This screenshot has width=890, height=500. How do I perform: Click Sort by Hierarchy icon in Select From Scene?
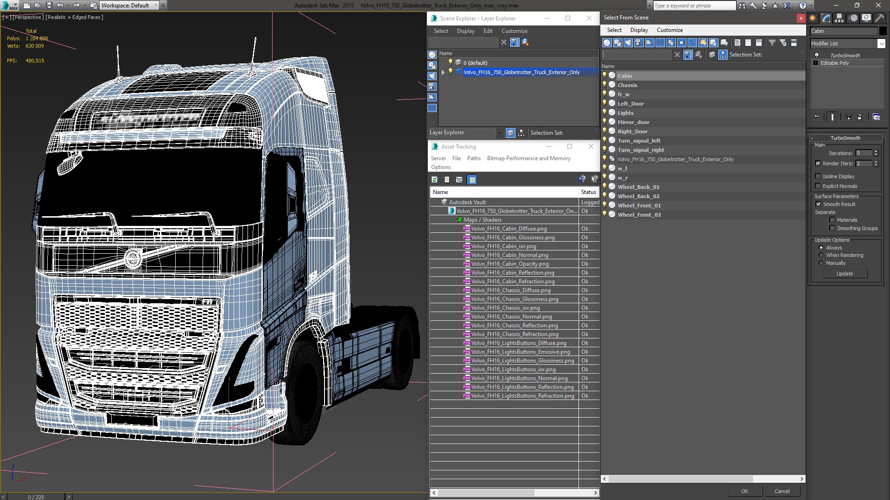(x=723, y=55)
